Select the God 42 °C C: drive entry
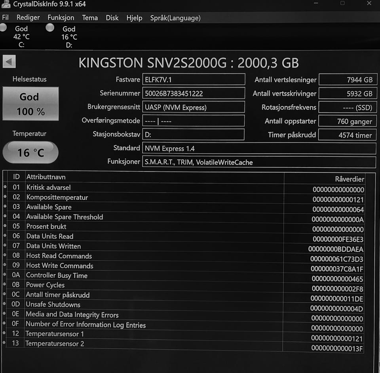 tap(21, 36)
